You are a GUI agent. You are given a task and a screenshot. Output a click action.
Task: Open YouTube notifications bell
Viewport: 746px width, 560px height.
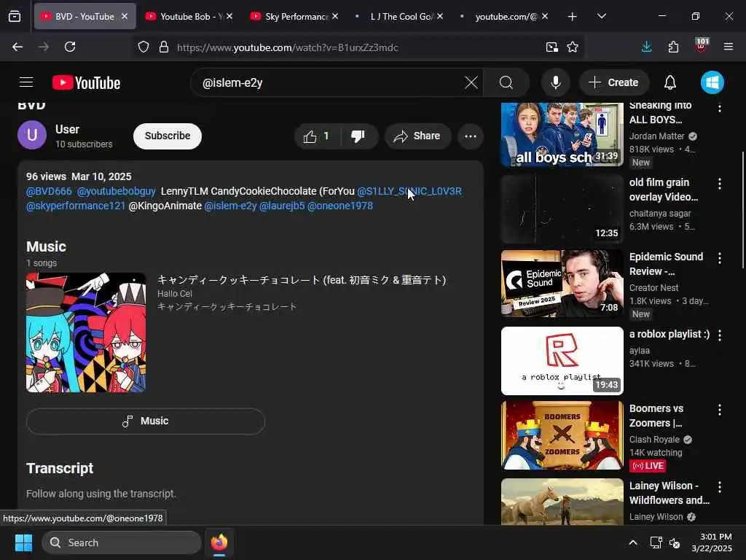[x=670, y=82]
